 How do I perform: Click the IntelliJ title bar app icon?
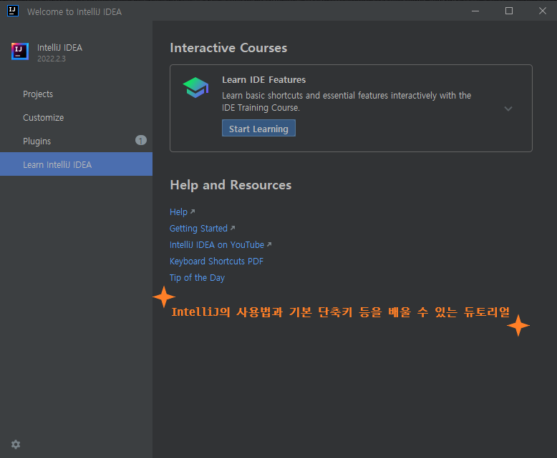13,11
